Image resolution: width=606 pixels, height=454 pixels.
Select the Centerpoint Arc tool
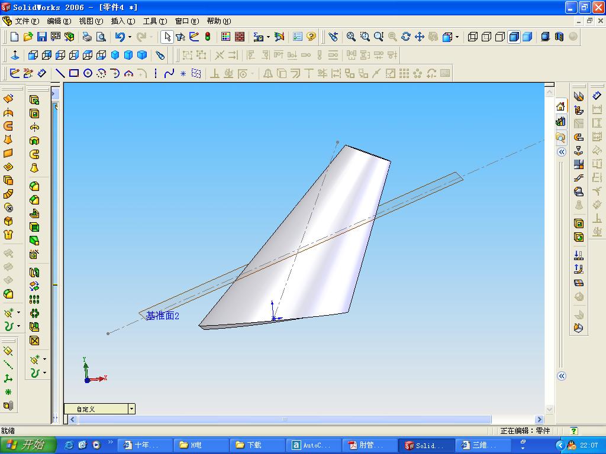point(101,73)
